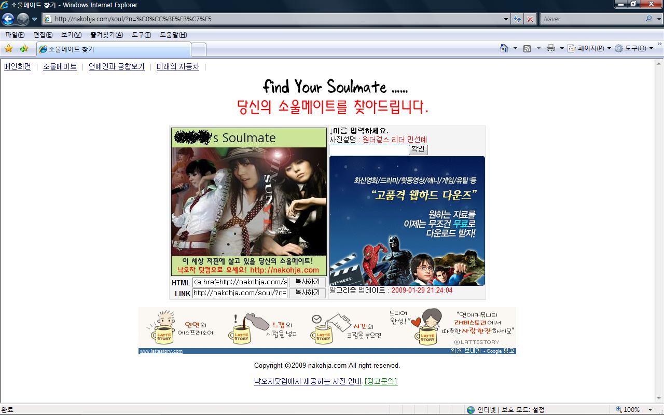Open the 페이지(P) dropdown menu
This screenshot has width=664, height=415.
tap(590, 48)
